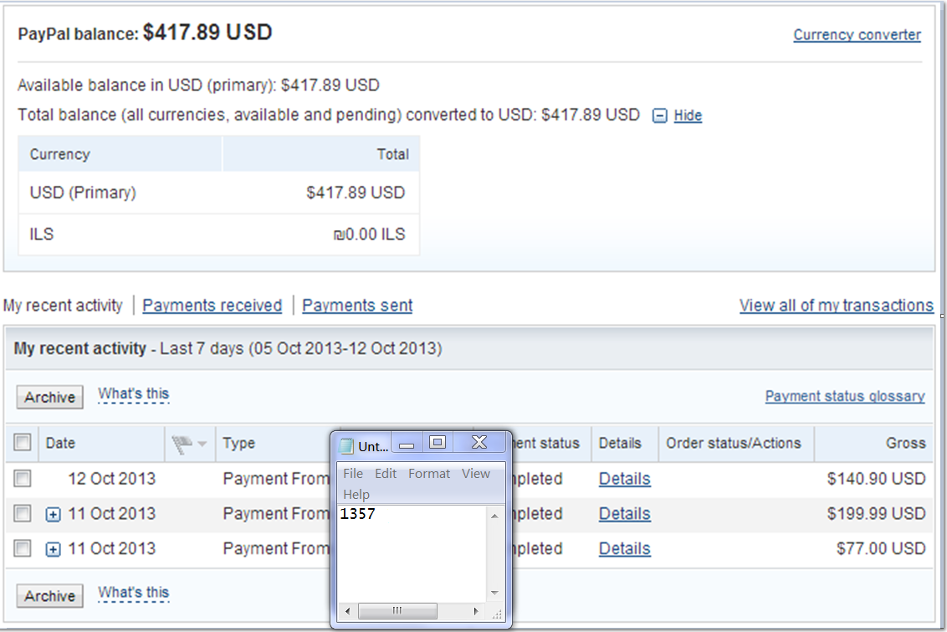Maximize the Notepad window
This screenshot has width=947, height=632.
click(x=438, y=443)
